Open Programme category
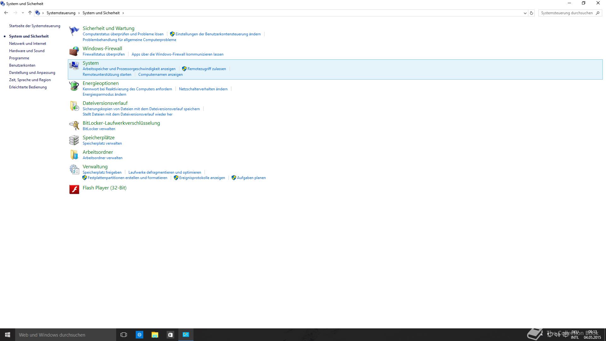This screenshot has width=606, height=341. [x=19, y=58]
